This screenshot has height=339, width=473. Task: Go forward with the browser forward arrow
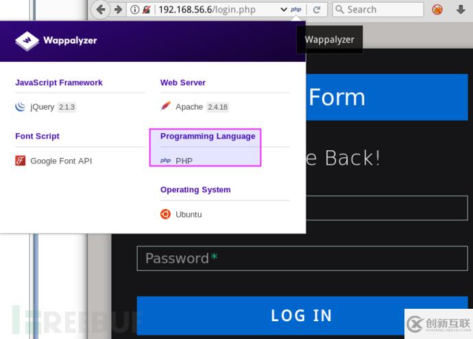pyautogui.click(x=118, y=10)
